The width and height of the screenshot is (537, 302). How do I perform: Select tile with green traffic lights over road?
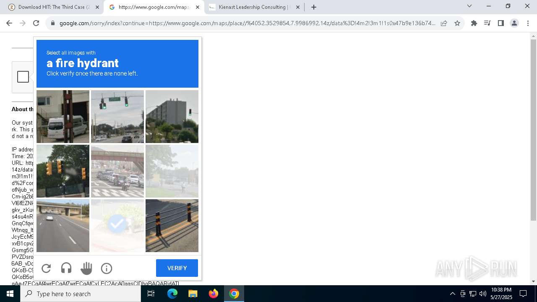pos(117,117)
